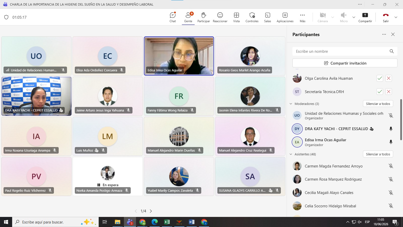Image resolution: width=403 pixels, height=227 pixels.
Task: Open Word from the Windows taskbar
Action: 191,222
